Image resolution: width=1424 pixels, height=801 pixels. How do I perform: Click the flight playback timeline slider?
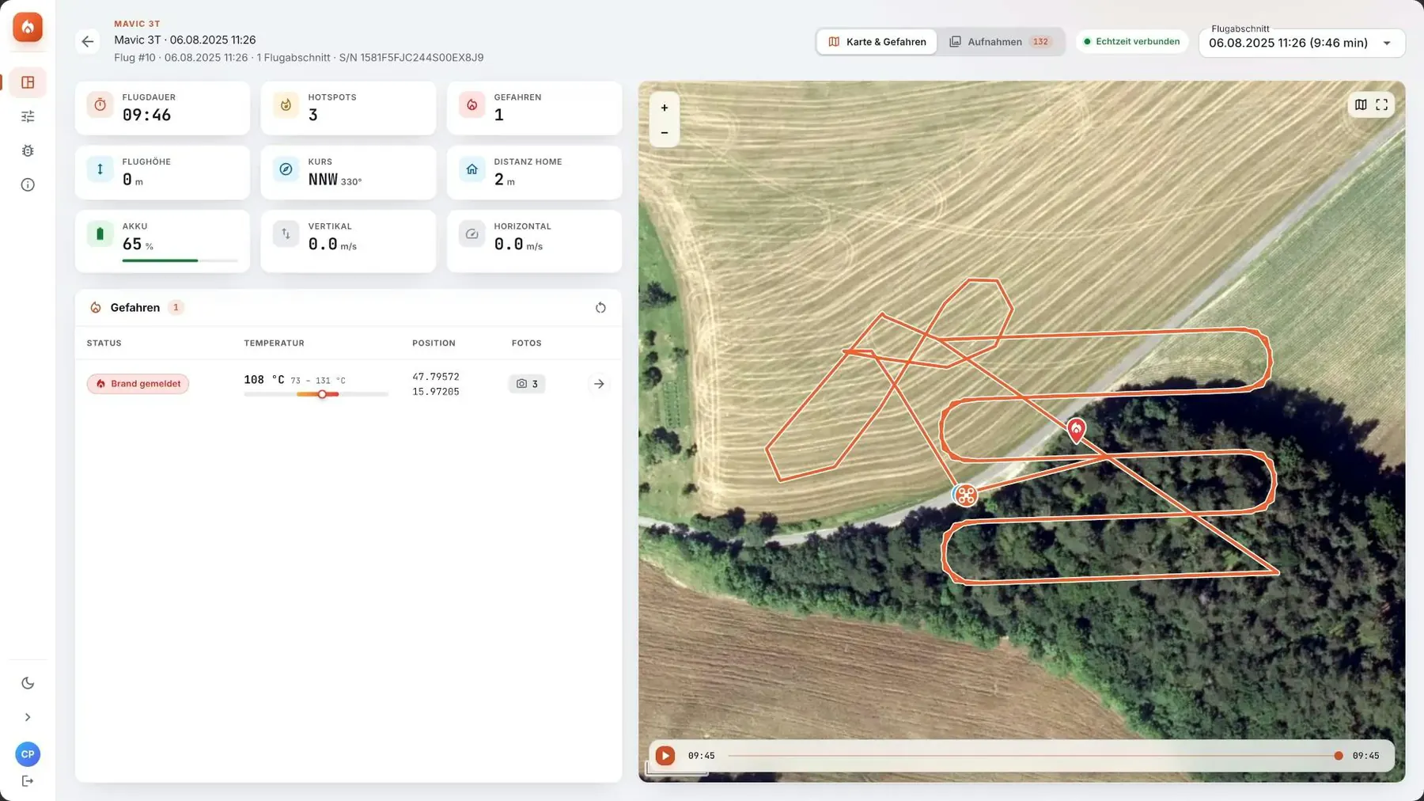pyautogui.click(x=1033, y=756)
